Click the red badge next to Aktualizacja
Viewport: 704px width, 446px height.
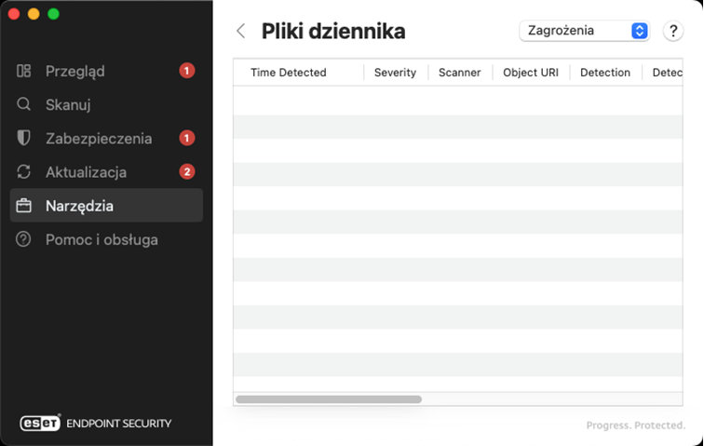pyautogui.click(x=187, y=172)
